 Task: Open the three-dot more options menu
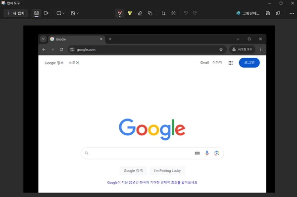click(x=292, y=13)
